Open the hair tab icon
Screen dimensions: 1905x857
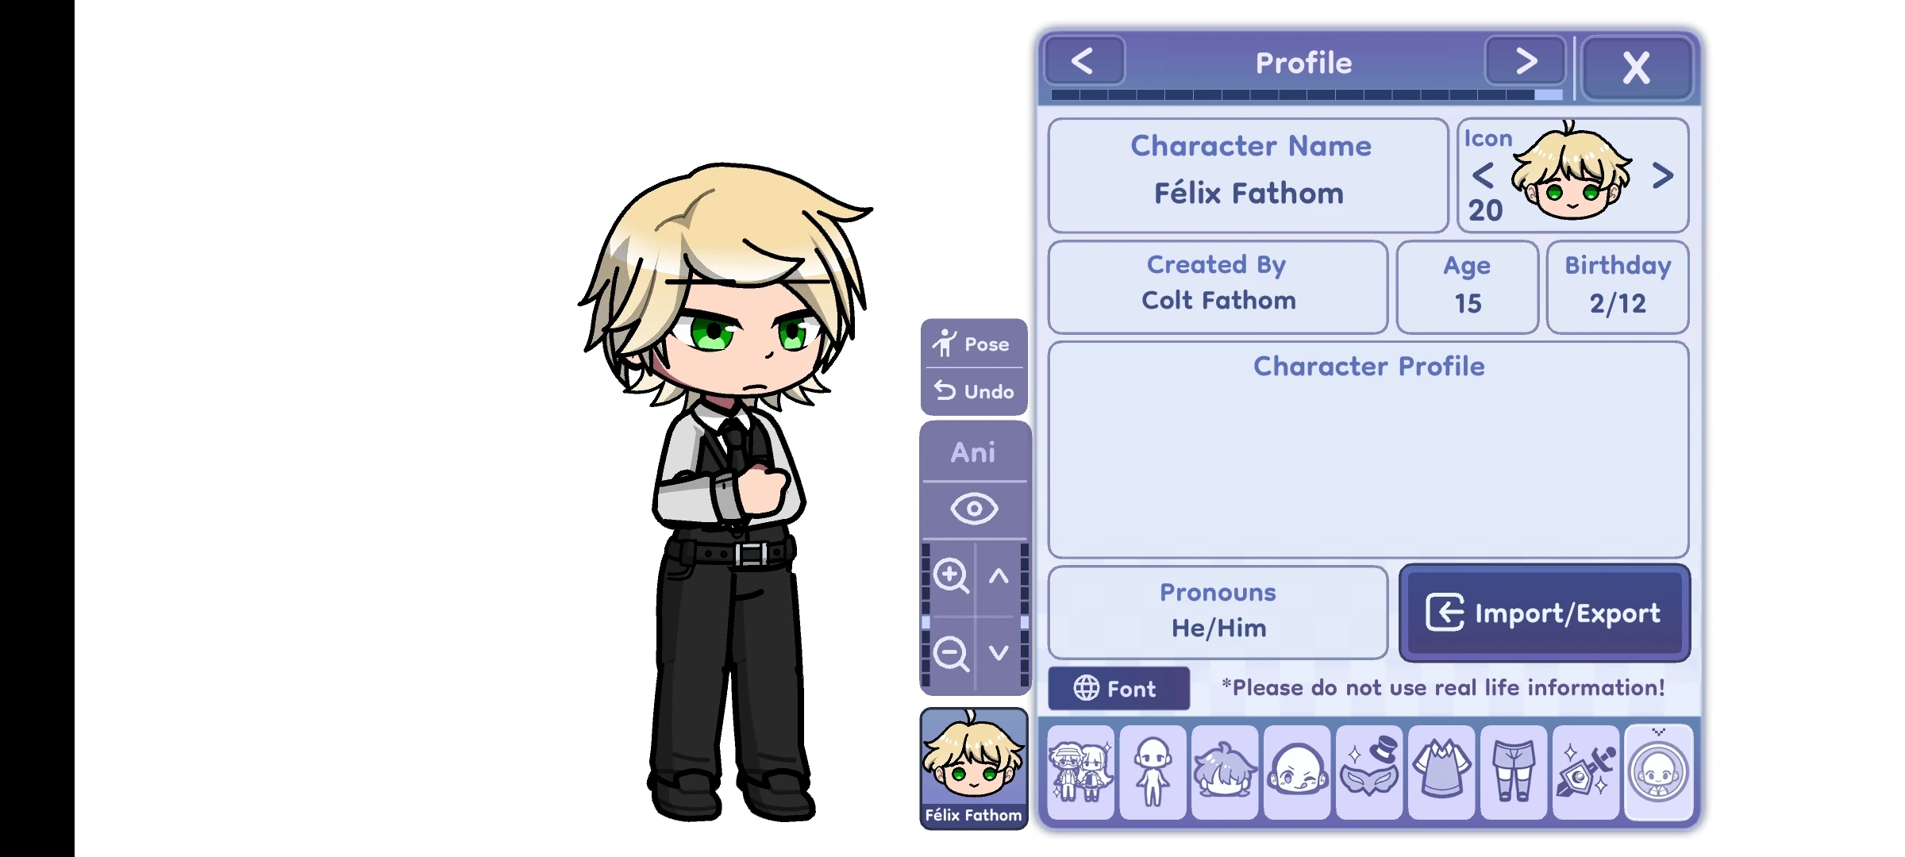click(1225, 772)
